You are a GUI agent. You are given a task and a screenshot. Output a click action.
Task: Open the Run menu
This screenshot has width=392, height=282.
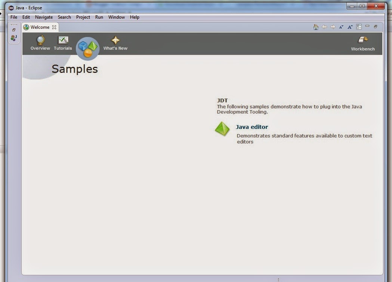click(99, 17)
